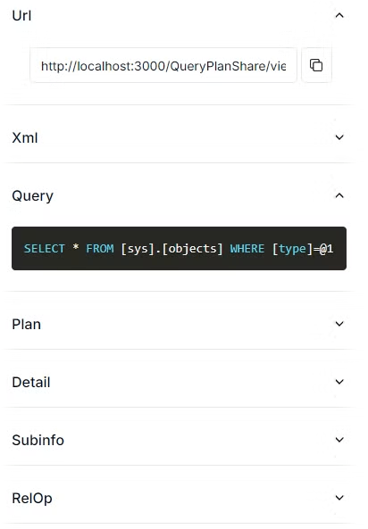Viewport: 368px width, 529px height.
Task: Open the RelOp accordion header label
Action: click(x=32, y=499)
